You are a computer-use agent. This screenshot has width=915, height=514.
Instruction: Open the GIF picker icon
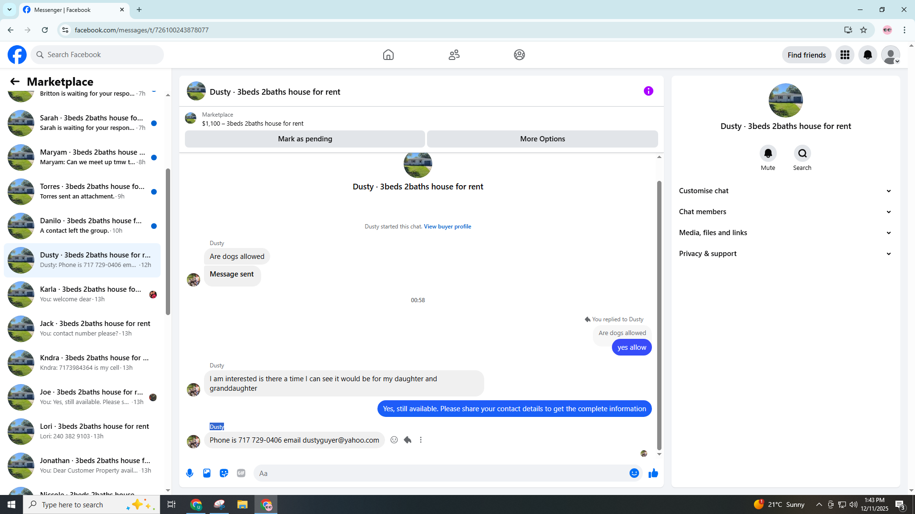241,473
